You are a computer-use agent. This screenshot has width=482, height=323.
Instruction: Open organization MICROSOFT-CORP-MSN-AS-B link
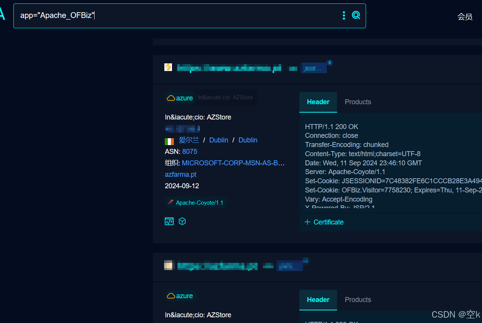click(233, 163)
